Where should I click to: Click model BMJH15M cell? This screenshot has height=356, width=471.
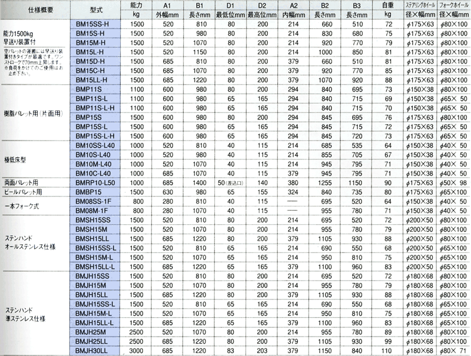point(95,285)
